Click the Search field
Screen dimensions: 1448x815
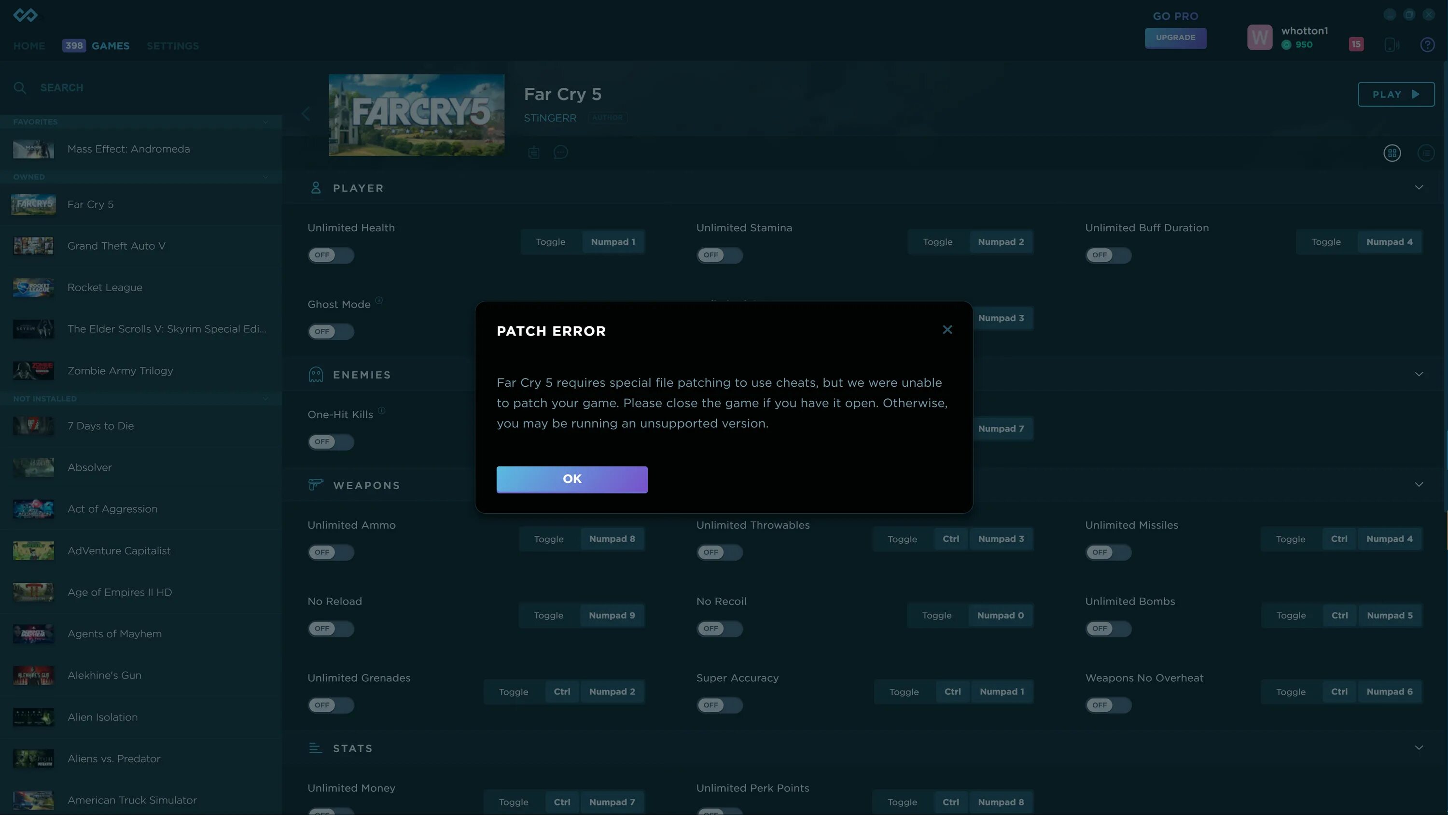click(140, 88)
